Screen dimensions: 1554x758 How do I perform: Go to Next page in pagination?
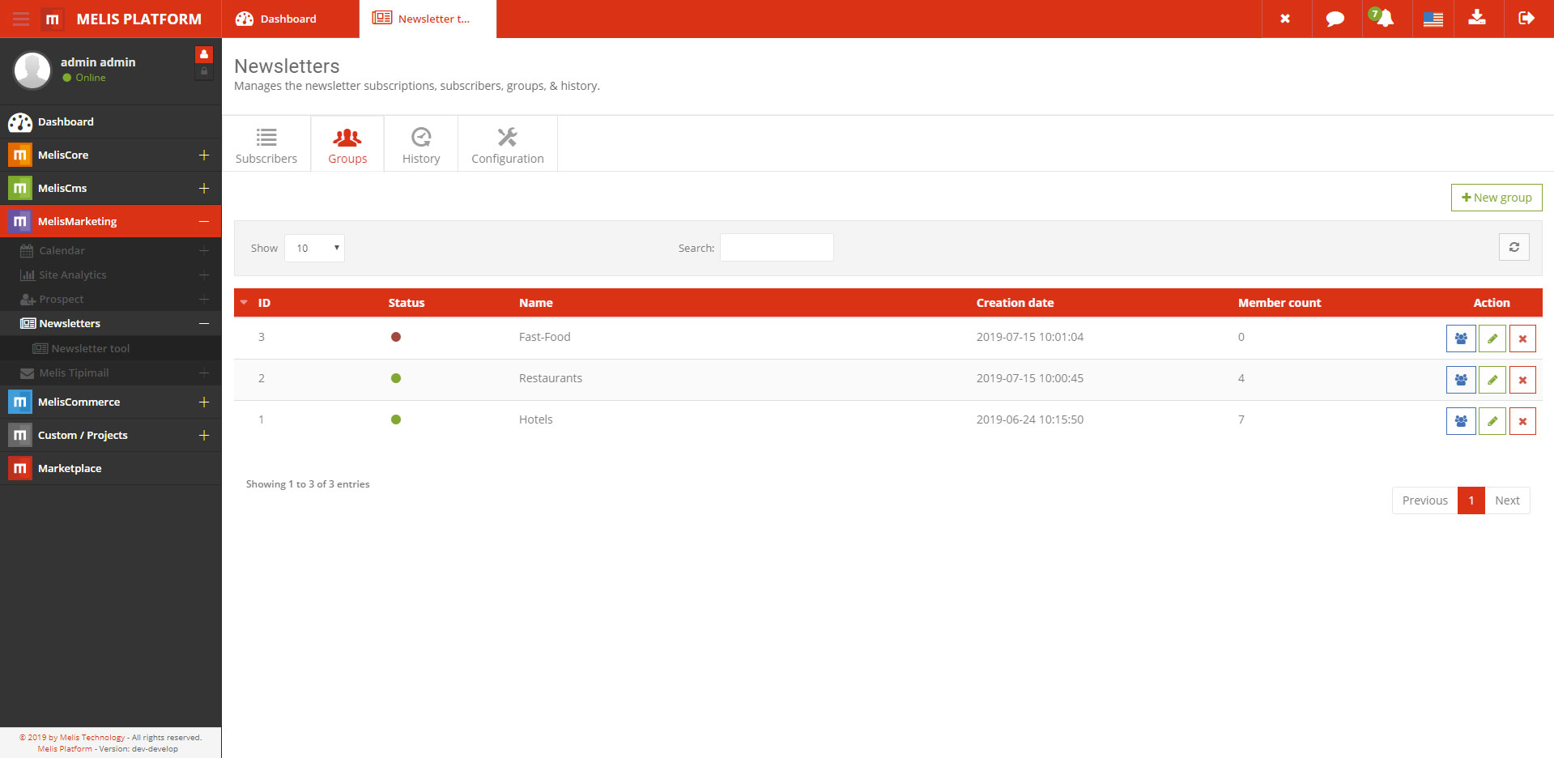1506,500
